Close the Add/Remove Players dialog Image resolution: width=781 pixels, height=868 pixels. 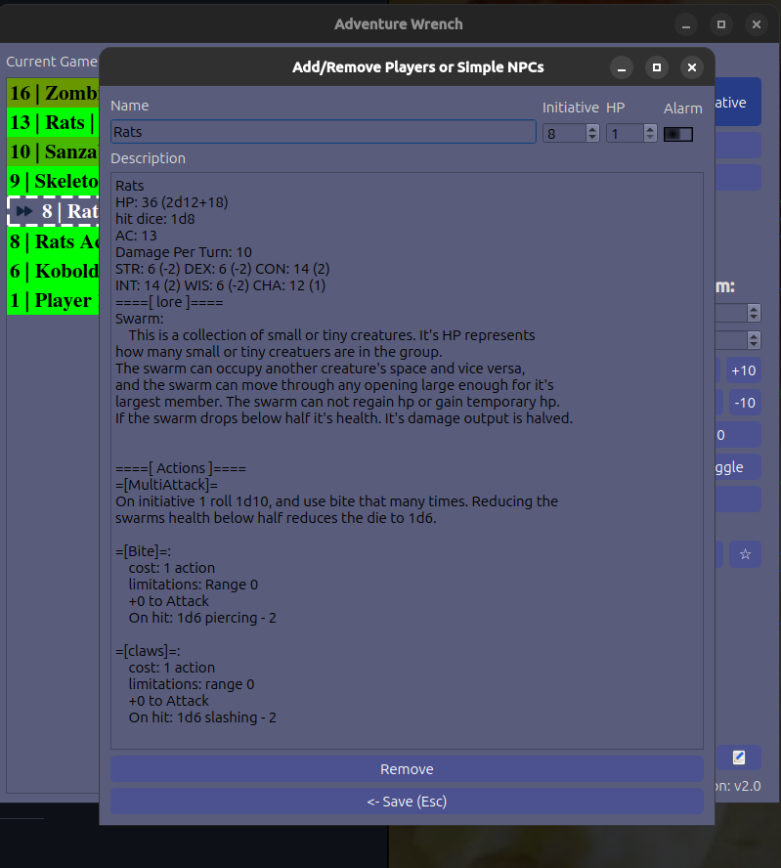pos(691,67)
